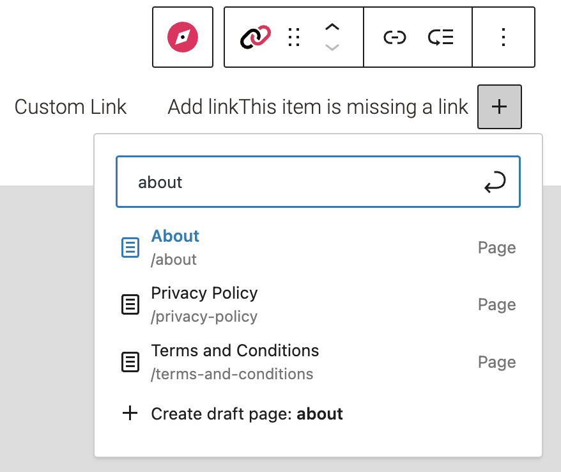The width and height of the screenshot is (561, 472).
Task: Select the Custom Link menu item
Action: pos(70,107)
